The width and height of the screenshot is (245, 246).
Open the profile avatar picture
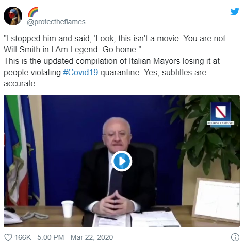pyautogui.click(x=13, y=16)
